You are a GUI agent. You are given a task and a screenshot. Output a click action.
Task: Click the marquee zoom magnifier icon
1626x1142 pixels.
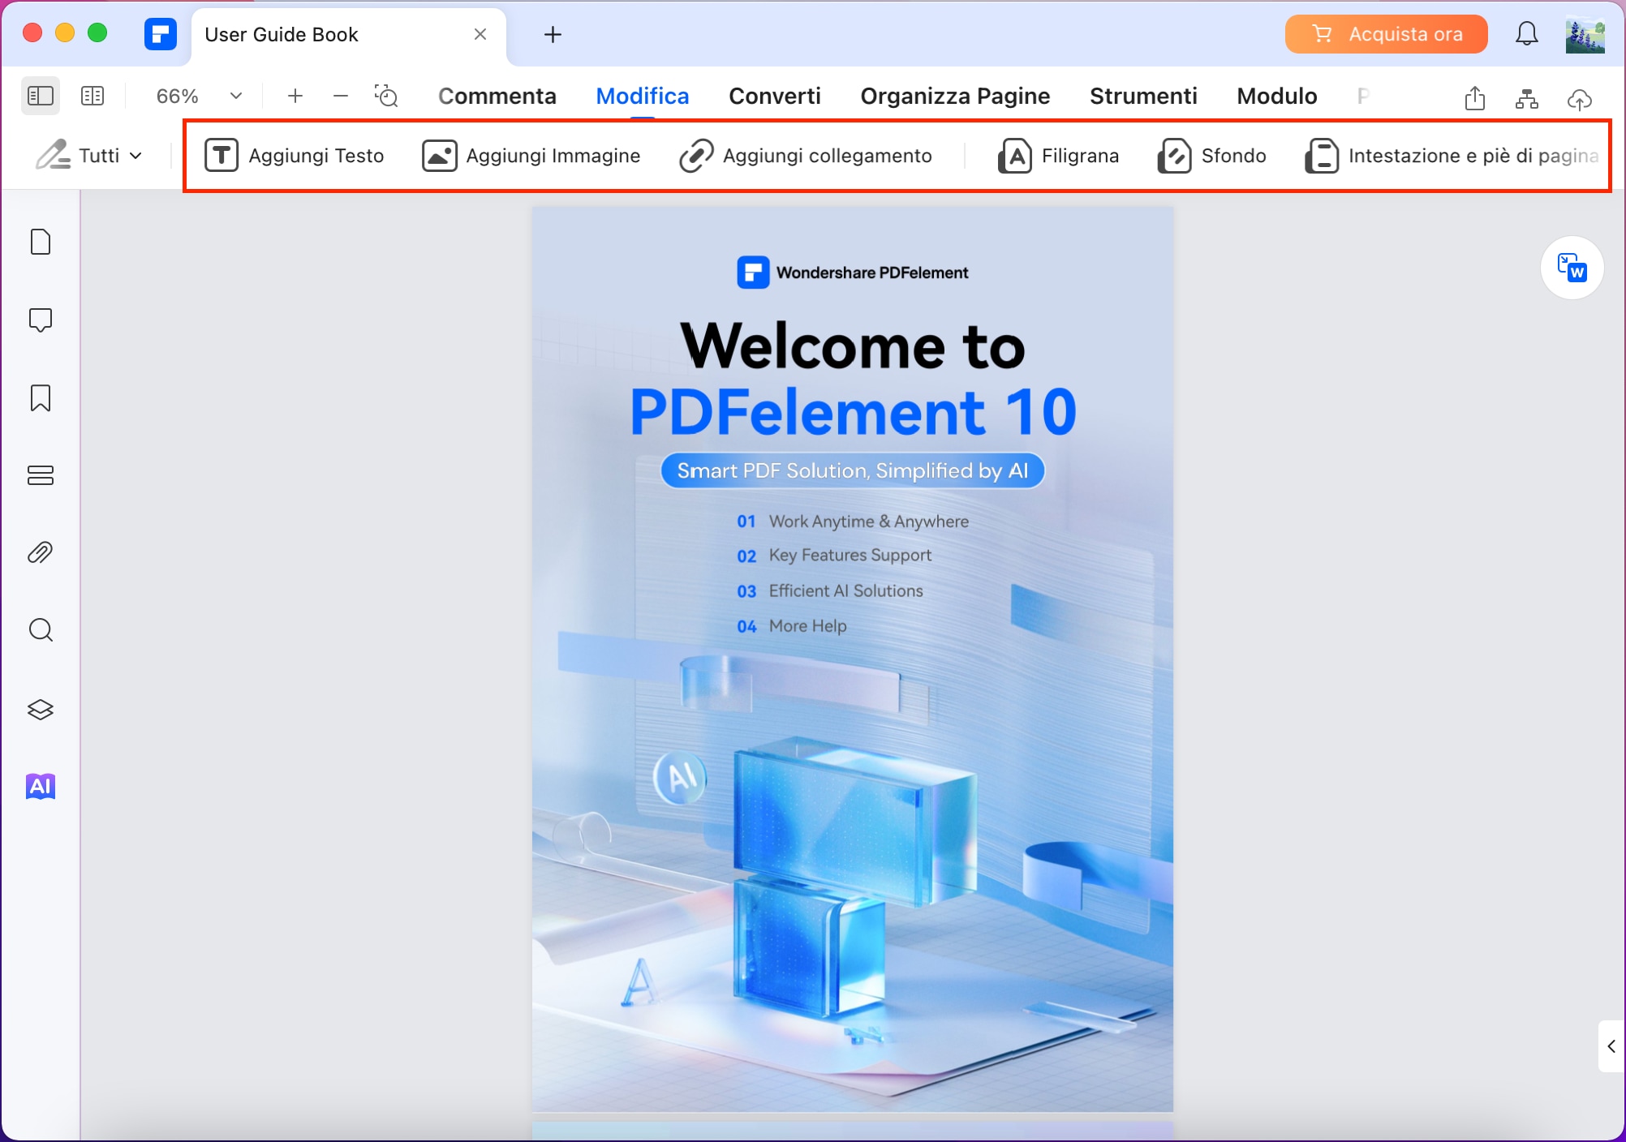386,96
